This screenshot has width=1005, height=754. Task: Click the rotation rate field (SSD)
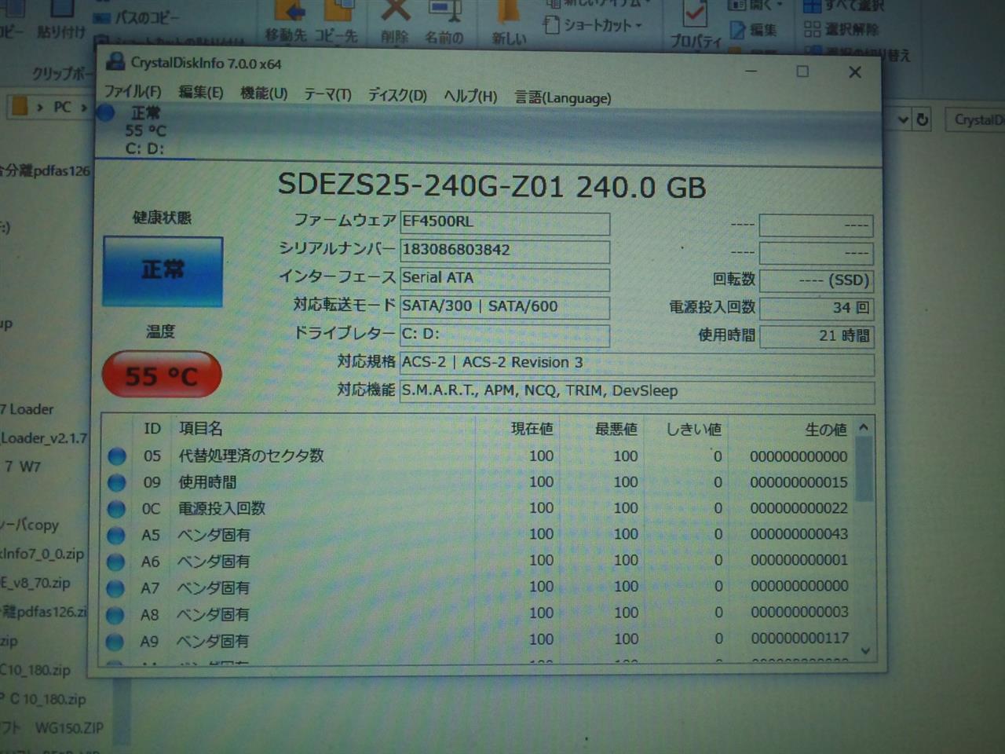pos(817,280)
